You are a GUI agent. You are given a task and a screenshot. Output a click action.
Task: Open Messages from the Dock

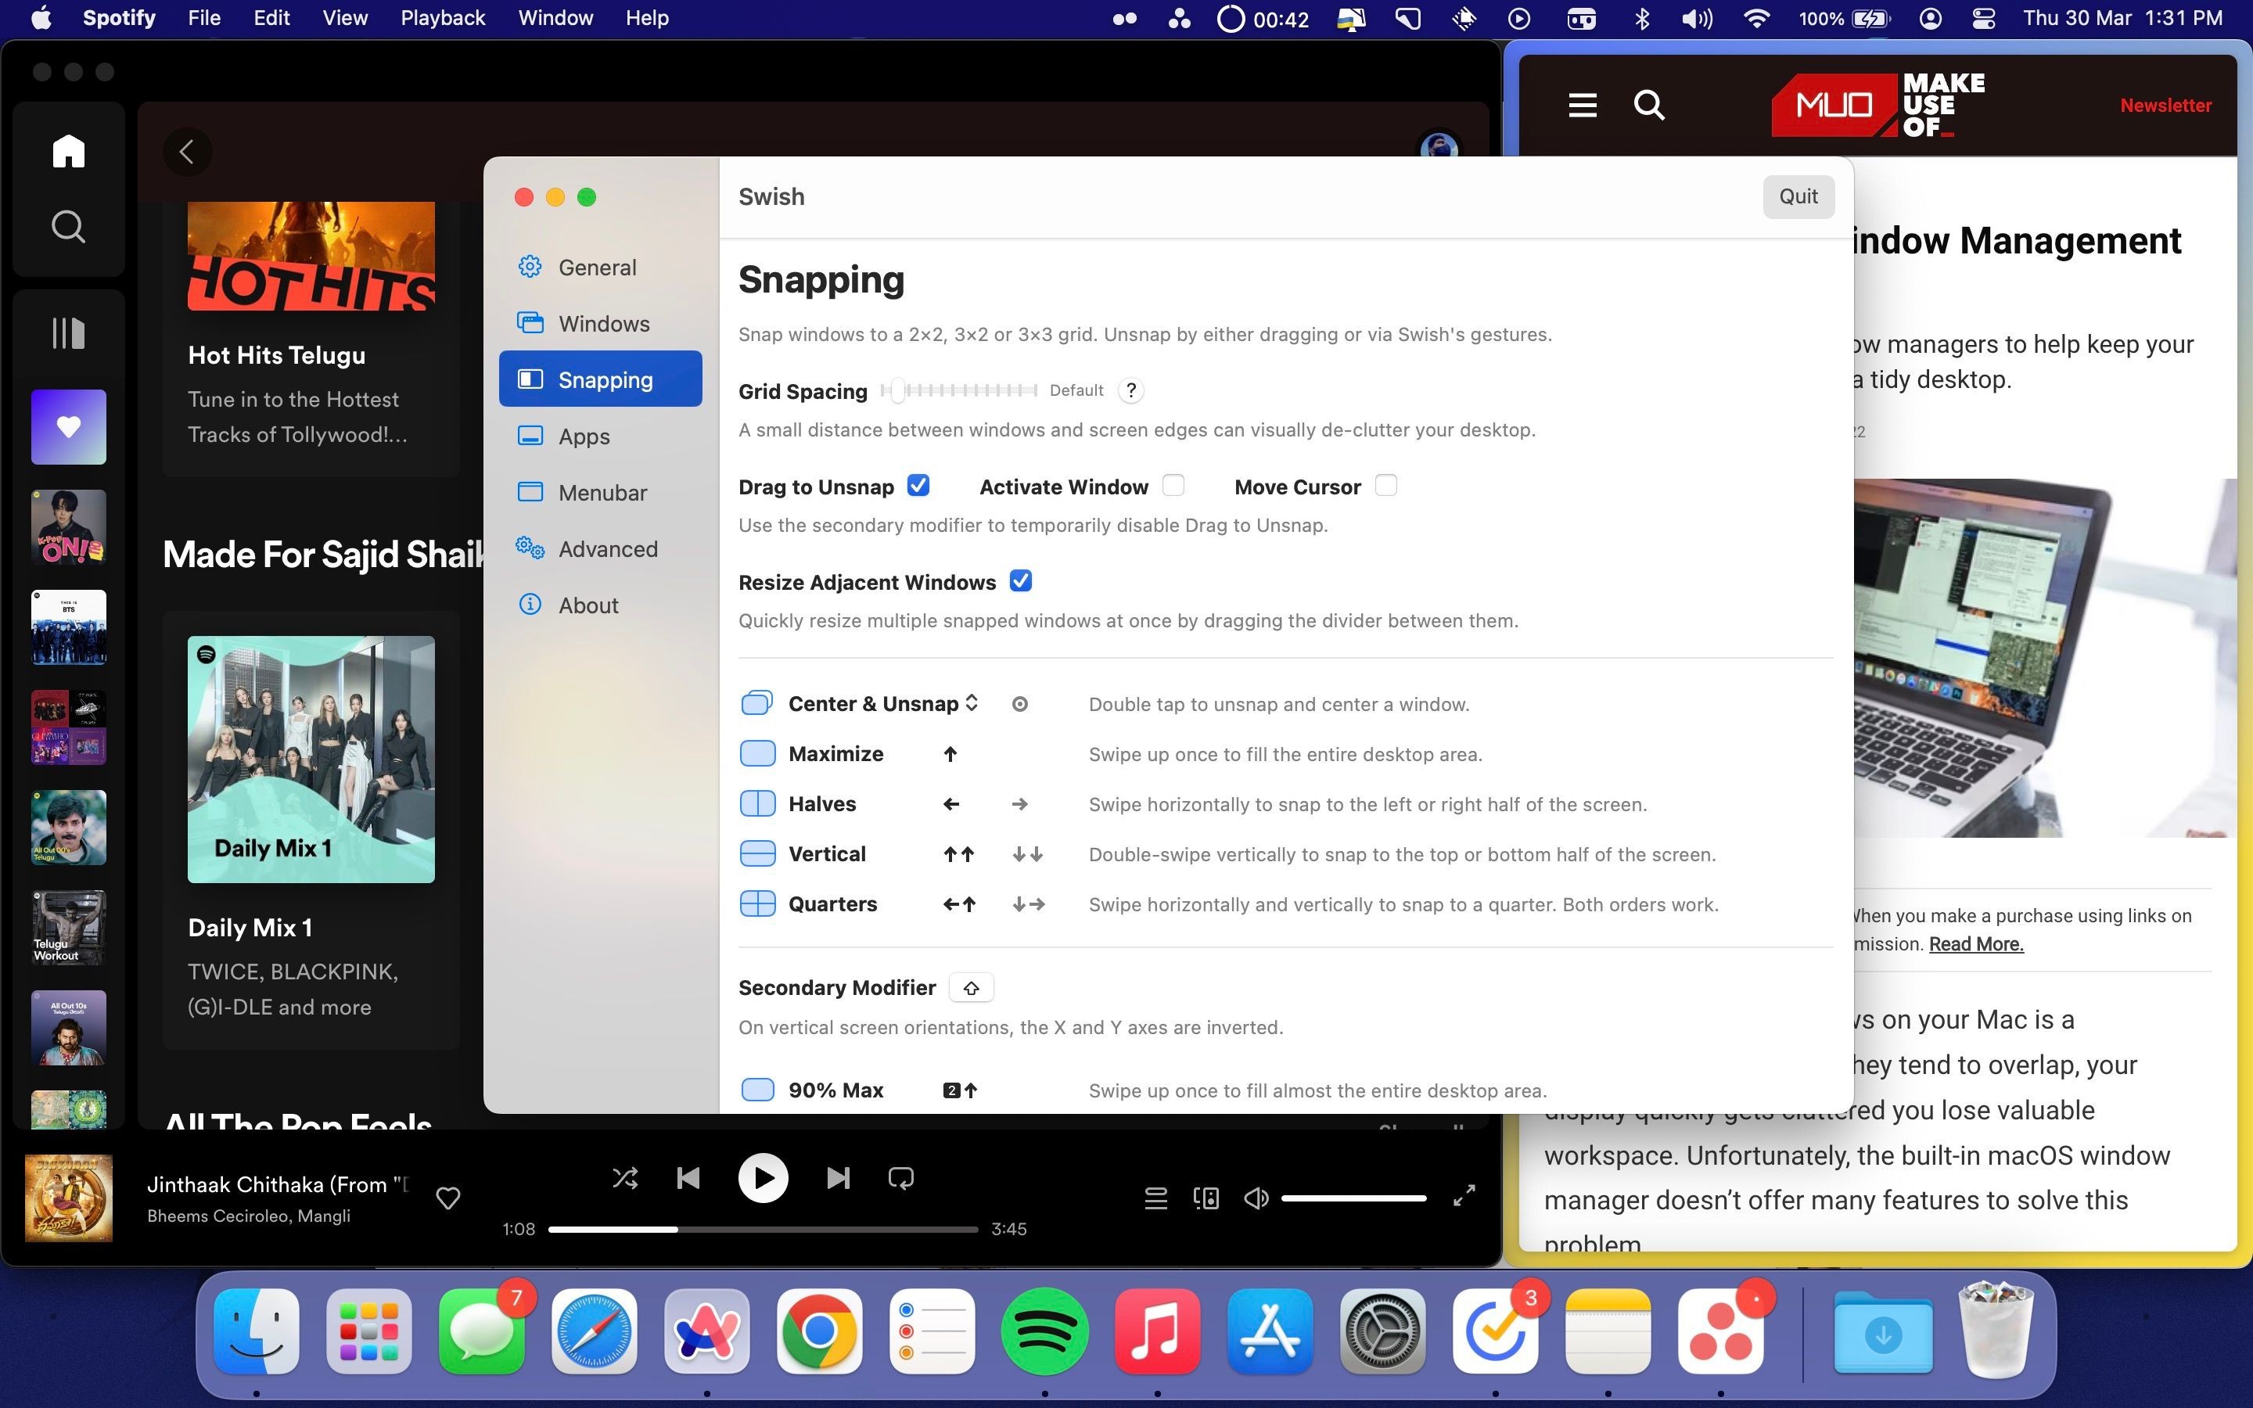481,1331
